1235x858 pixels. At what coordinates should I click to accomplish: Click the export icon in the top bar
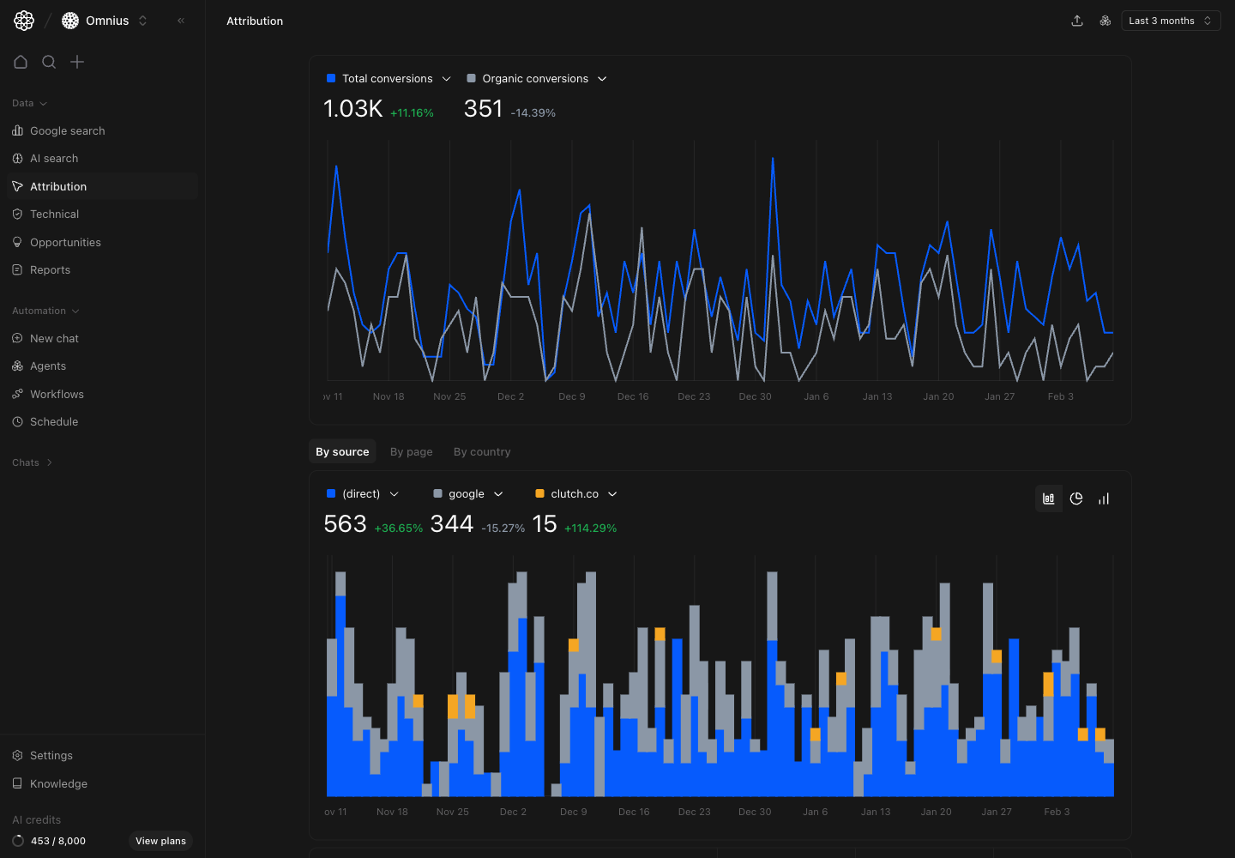click(1077, 21)
